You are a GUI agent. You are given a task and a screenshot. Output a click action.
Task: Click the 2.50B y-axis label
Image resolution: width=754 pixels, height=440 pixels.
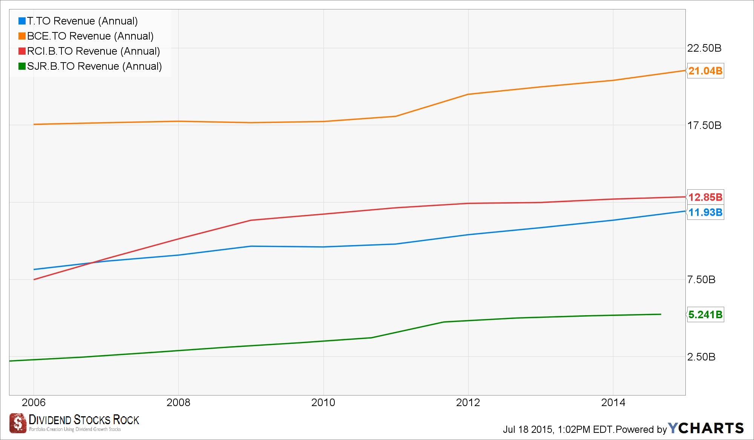click(x=701, y=357)
